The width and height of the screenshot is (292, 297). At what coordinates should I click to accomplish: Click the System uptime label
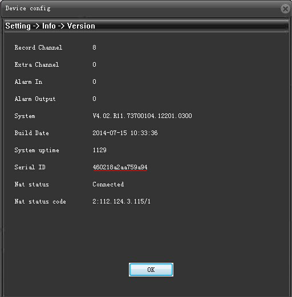(x=37, y=150)
